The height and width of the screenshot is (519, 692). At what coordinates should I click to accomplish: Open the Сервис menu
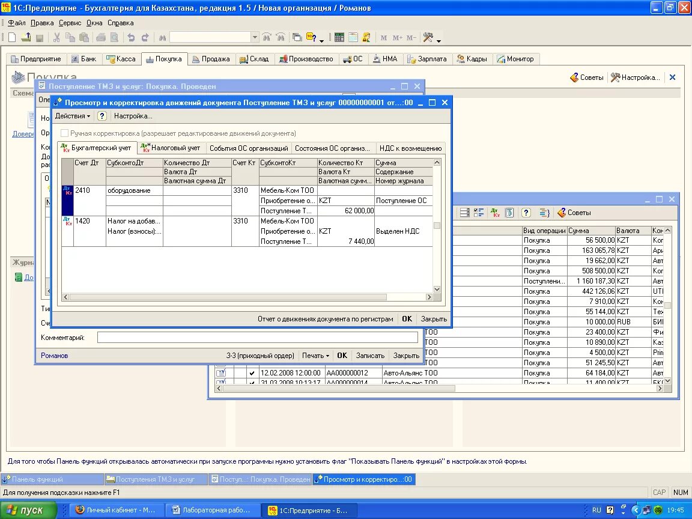[x=70, y=23]
